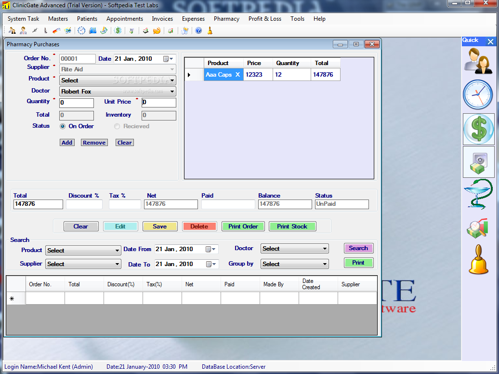Select the Aaa Caps product cell
This screenshot has height=374, width=499.
pos(223,75)
